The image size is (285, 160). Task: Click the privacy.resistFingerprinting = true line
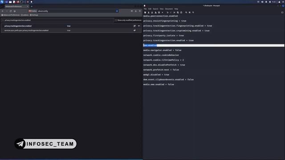click(x=165, y=21)
